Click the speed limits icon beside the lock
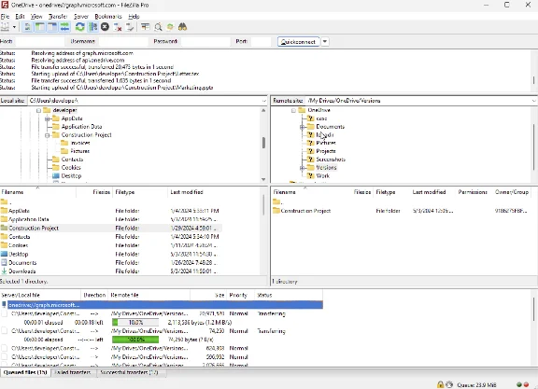This screenshot has width=538, height=389. tap(449, 384)
